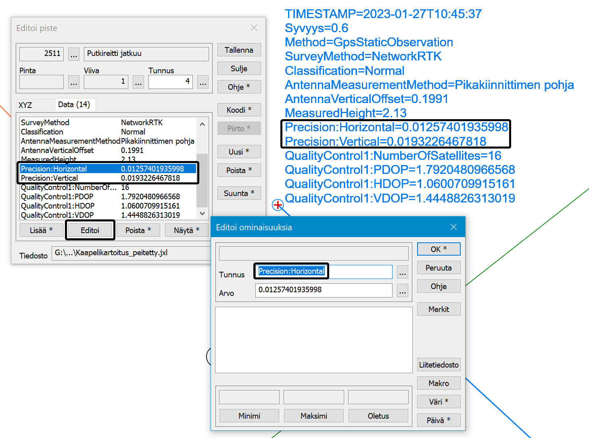
Task: Click ellipsis button beside Pinta field
Action: (x=73, y=82)
